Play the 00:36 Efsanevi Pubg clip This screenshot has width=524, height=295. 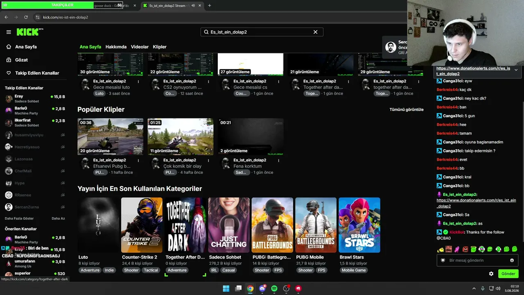111,137
